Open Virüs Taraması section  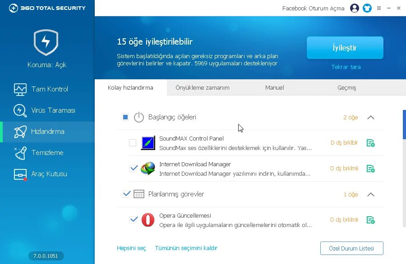(47, 110)
